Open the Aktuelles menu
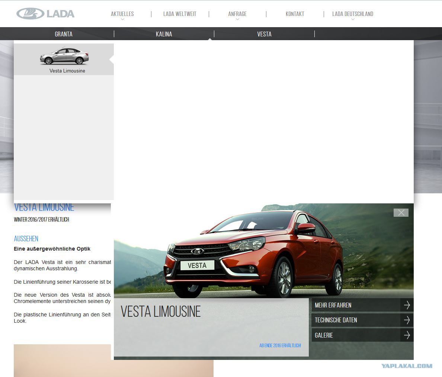The width and height of the screenshot is (442, 377). 122,14
